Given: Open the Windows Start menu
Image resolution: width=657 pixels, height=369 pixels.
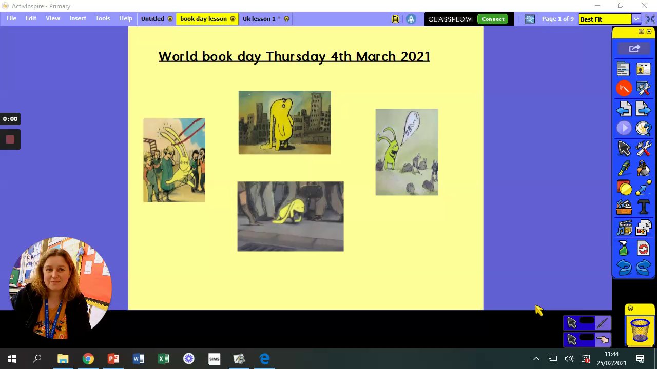Looking at the screenshot, I should click(12, 359).
